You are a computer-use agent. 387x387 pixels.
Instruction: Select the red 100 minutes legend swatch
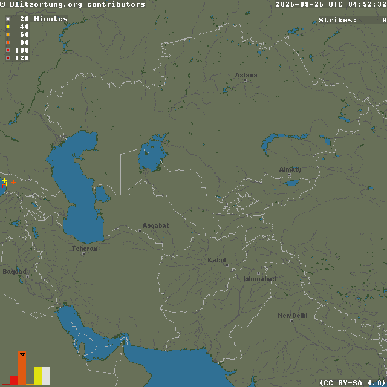point(8,50)
